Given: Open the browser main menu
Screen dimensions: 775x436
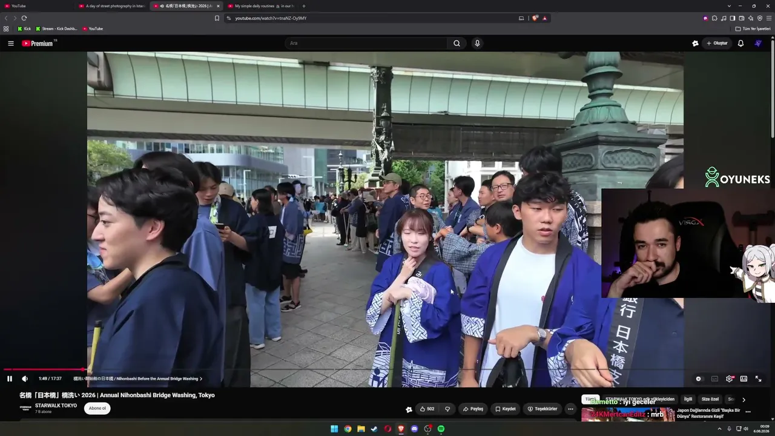Looking at the screenshot, I should click(769, 18).
